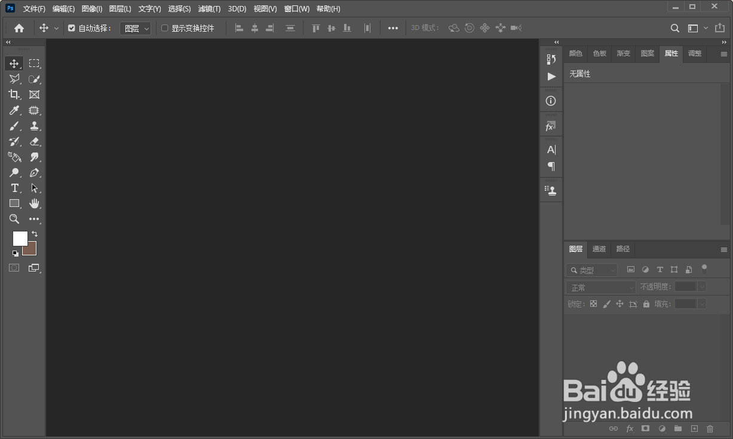Screen dimensions: 733x439
Task: Toggle lock image pixels brush icon
Action: pos(606,304)
